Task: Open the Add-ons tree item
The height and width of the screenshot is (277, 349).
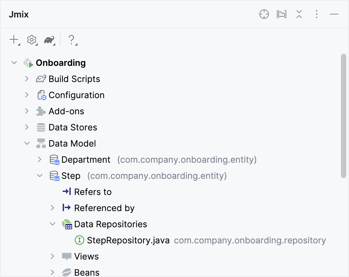Action: pos(66,111)
